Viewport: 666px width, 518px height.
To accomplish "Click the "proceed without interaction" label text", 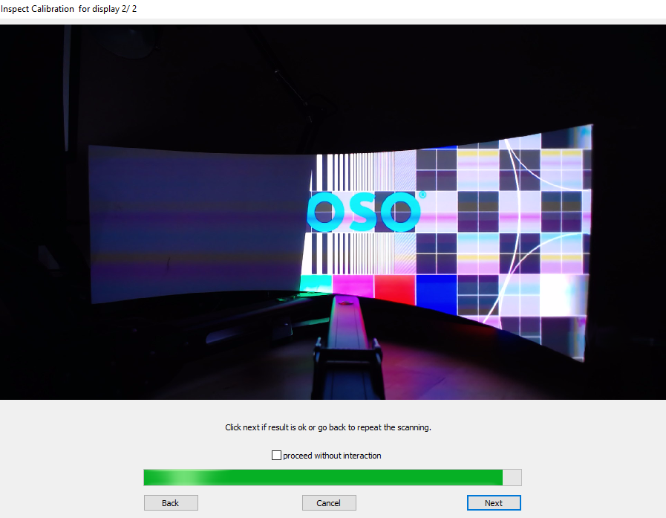I will (x=332, y=456).
